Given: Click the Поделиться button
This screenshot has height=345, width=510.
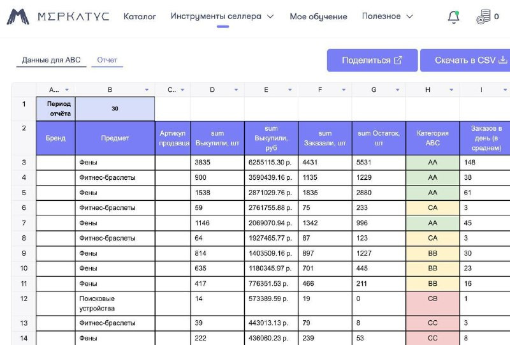Looking at the screenshot, I should click(372, 60).
